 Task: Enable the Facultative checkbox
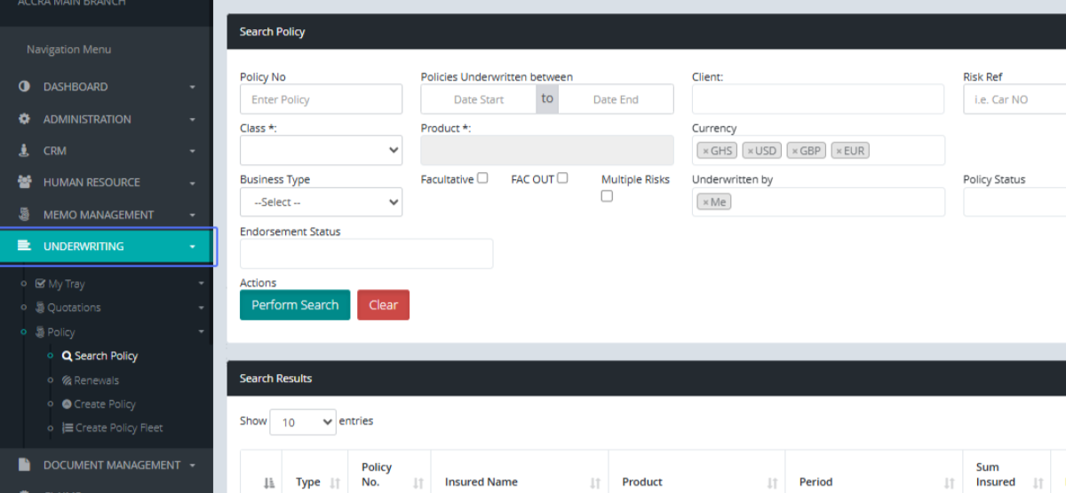point(482,178)
